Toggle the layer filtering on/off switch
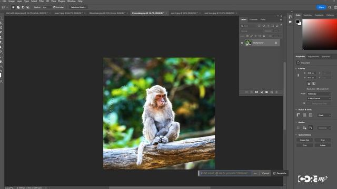The width and height of the screenshot is (337, 189). pyautogui.click(x=281, y=25)
